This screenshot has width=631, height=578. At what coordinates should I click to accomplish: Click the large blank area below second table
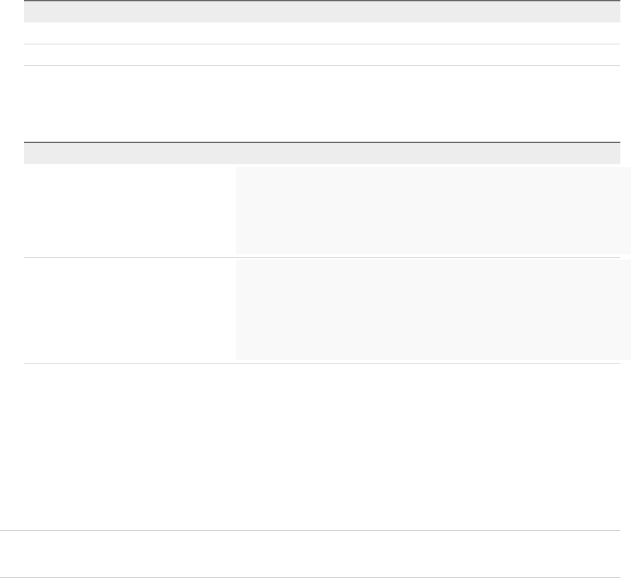pos(322,447)
